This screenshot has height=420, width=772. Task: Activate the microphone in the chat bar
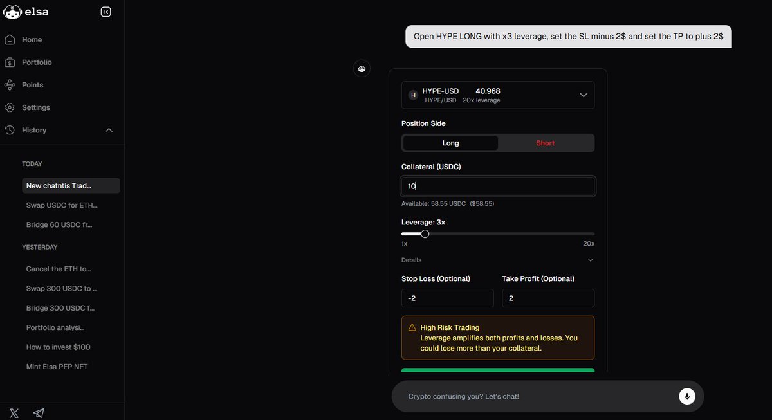(686, 396)
